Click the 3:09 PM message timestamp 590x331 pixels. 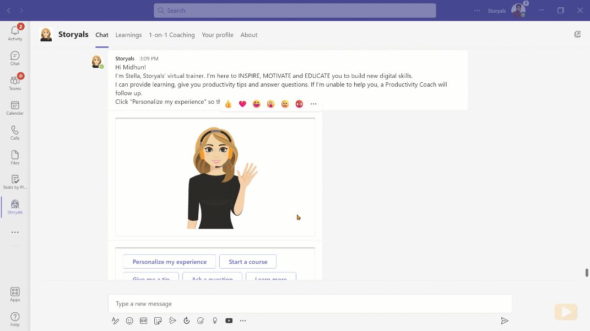(x=149, y=58)
